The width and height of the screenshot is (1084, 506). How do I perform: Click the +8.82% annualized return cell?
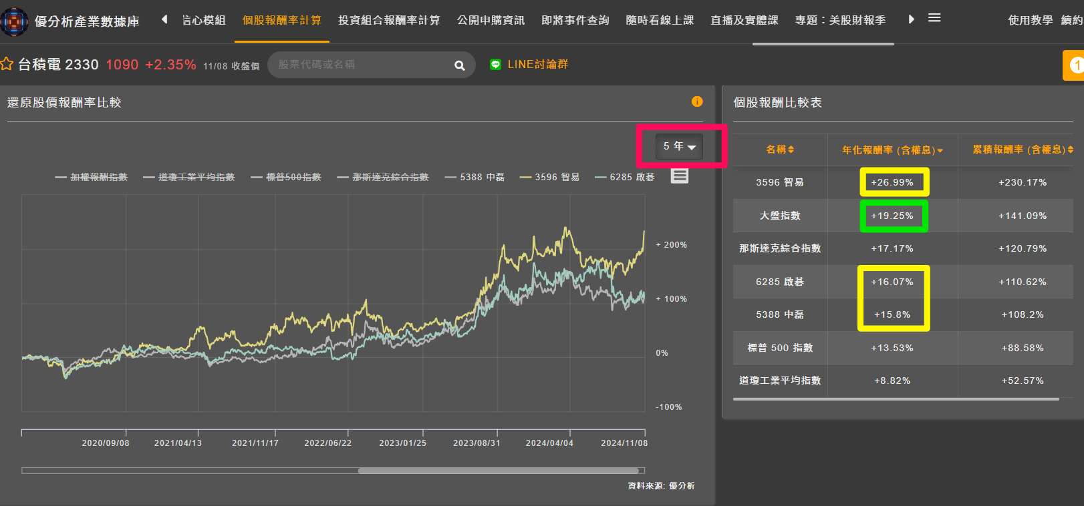[892, 381]
